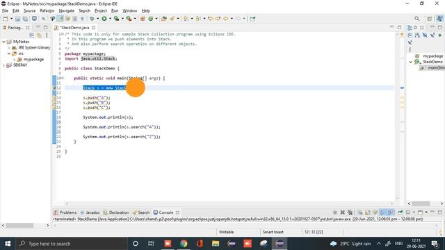Click the Open Perspective icon
The image size is (445, 250).
tap(430, 19)
